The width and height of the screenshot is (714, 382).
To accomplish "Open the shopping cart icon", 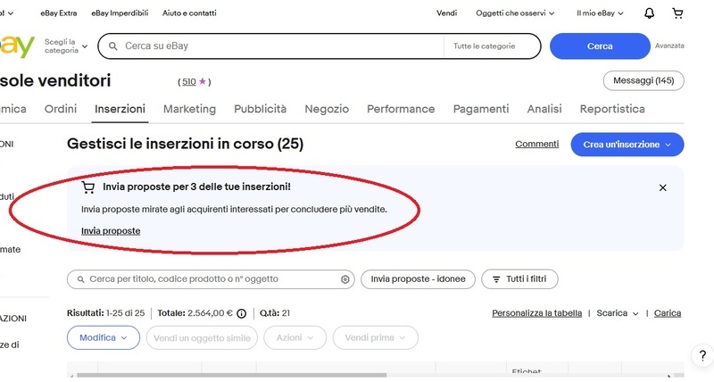I will click(677, 13).
